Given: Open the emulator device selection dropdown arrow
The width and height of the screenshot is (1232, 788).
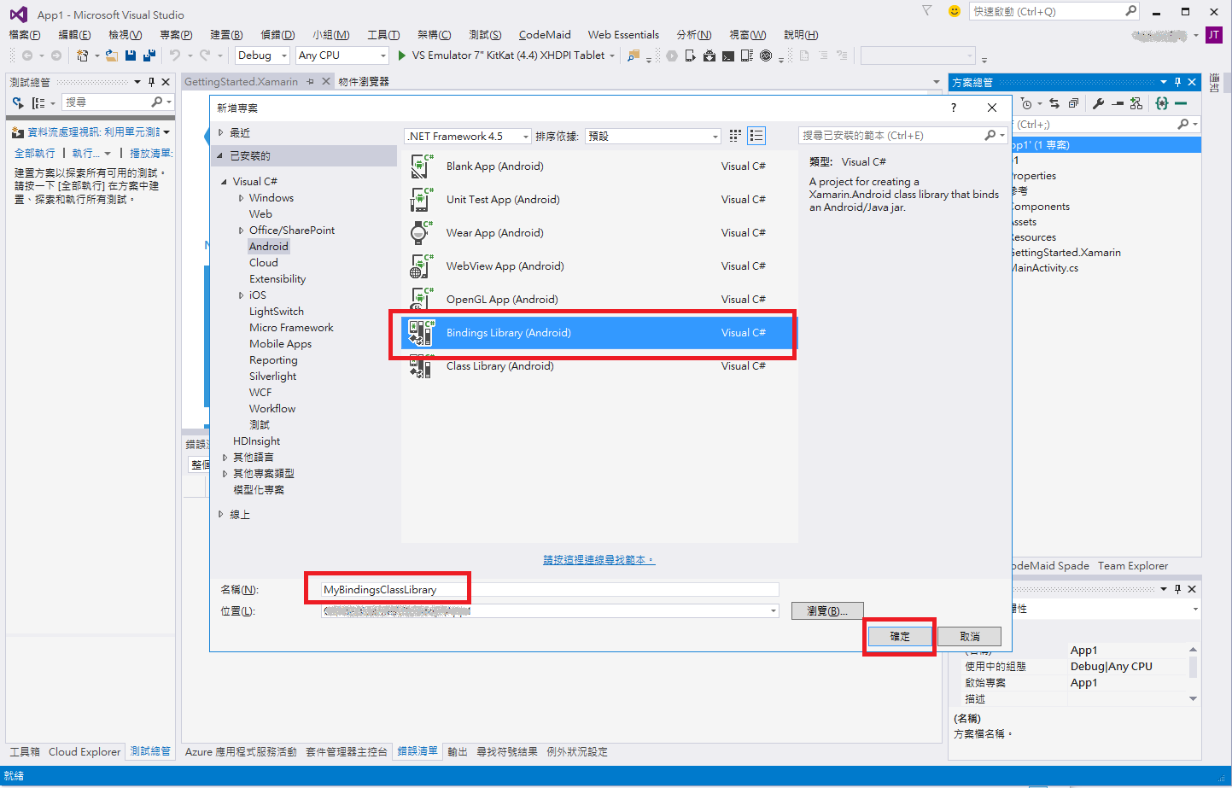Looking at the screenshot, I should click(612, 55).
